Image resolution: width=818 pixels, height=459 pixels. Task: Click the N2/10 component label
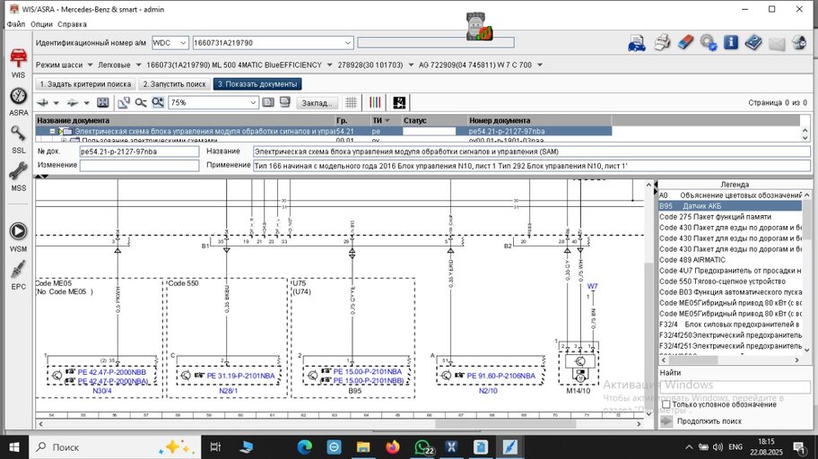[x=488, y=390]
